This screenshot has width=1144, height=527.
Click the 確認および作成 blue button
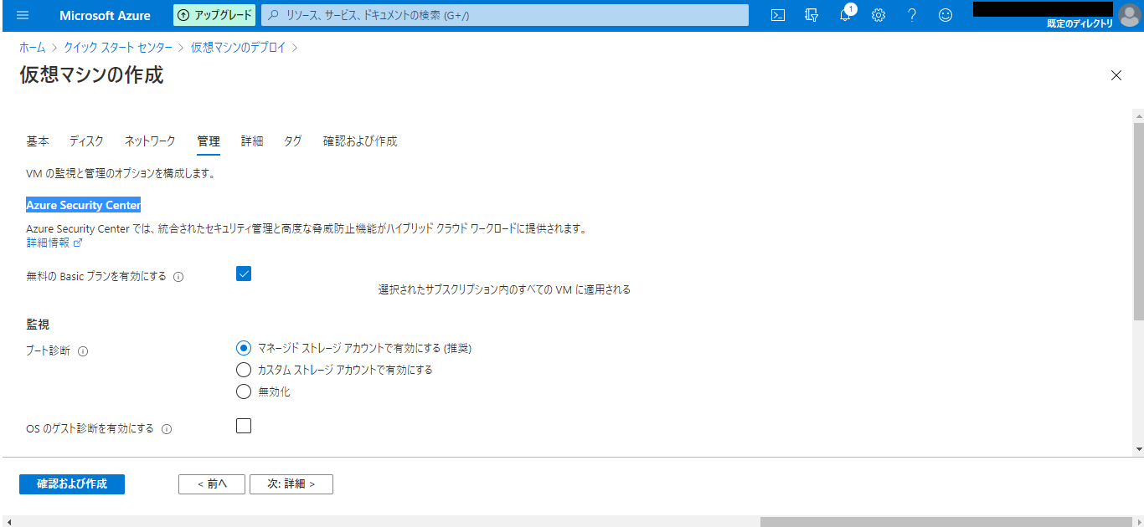(x=72, y=484)
